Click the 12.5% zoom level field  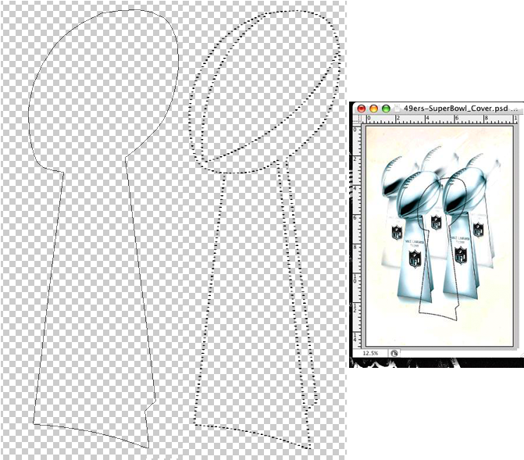(371, 353)
